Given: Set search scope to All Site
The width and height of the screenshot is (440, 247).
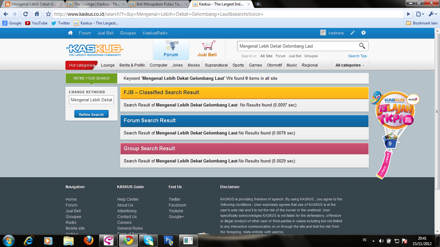Looking at the screenshot, I should (x=266, y=56).
